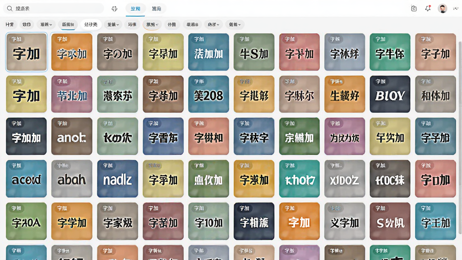Open the XIDOZ gray font card
Image resolution: width=462 pixels, height=260 pixels.
[x=344, y=179]
